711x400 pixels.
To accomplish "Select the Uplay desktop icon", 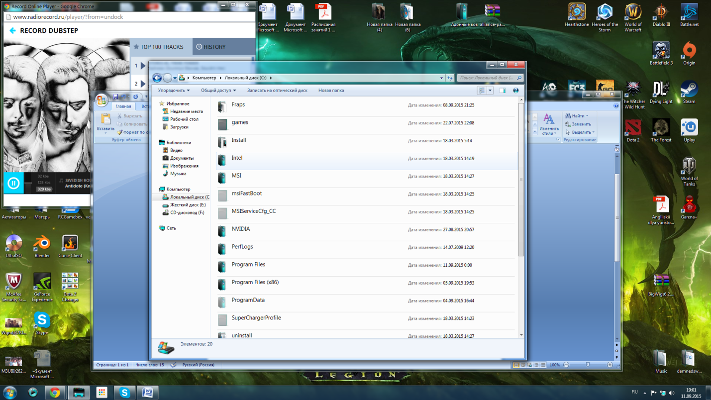I will click(x=689, y=130).
